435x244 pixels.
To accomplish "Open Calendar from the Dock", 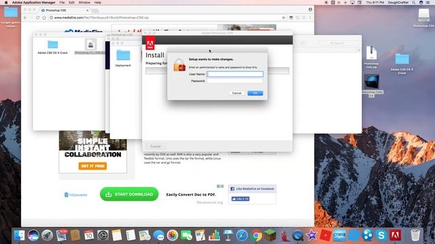I will tap(89, 235).
